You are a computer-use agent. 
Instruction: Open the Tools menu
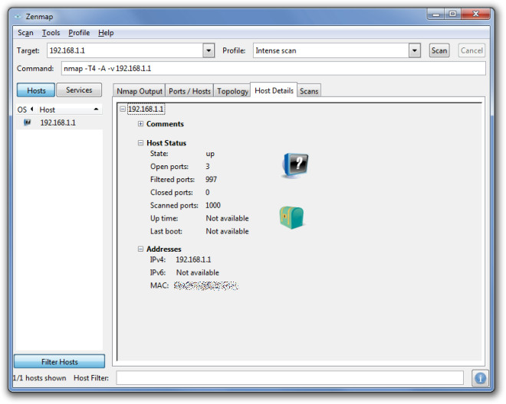coord(51,33)
